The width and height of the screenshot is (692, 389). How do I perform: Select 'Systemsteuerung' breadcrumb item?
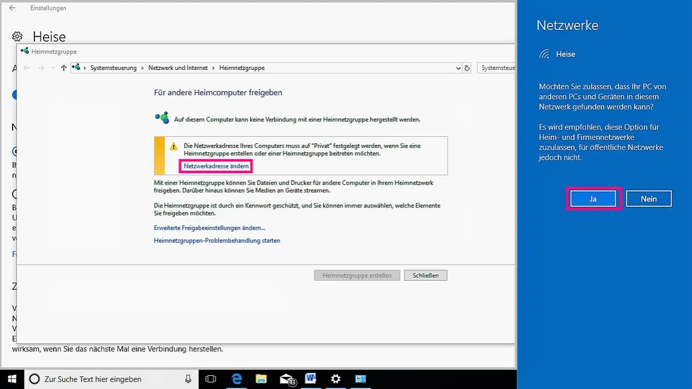click(x=113, y=68)
